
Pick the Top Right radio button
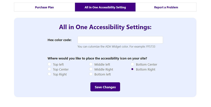pos(49,74)
